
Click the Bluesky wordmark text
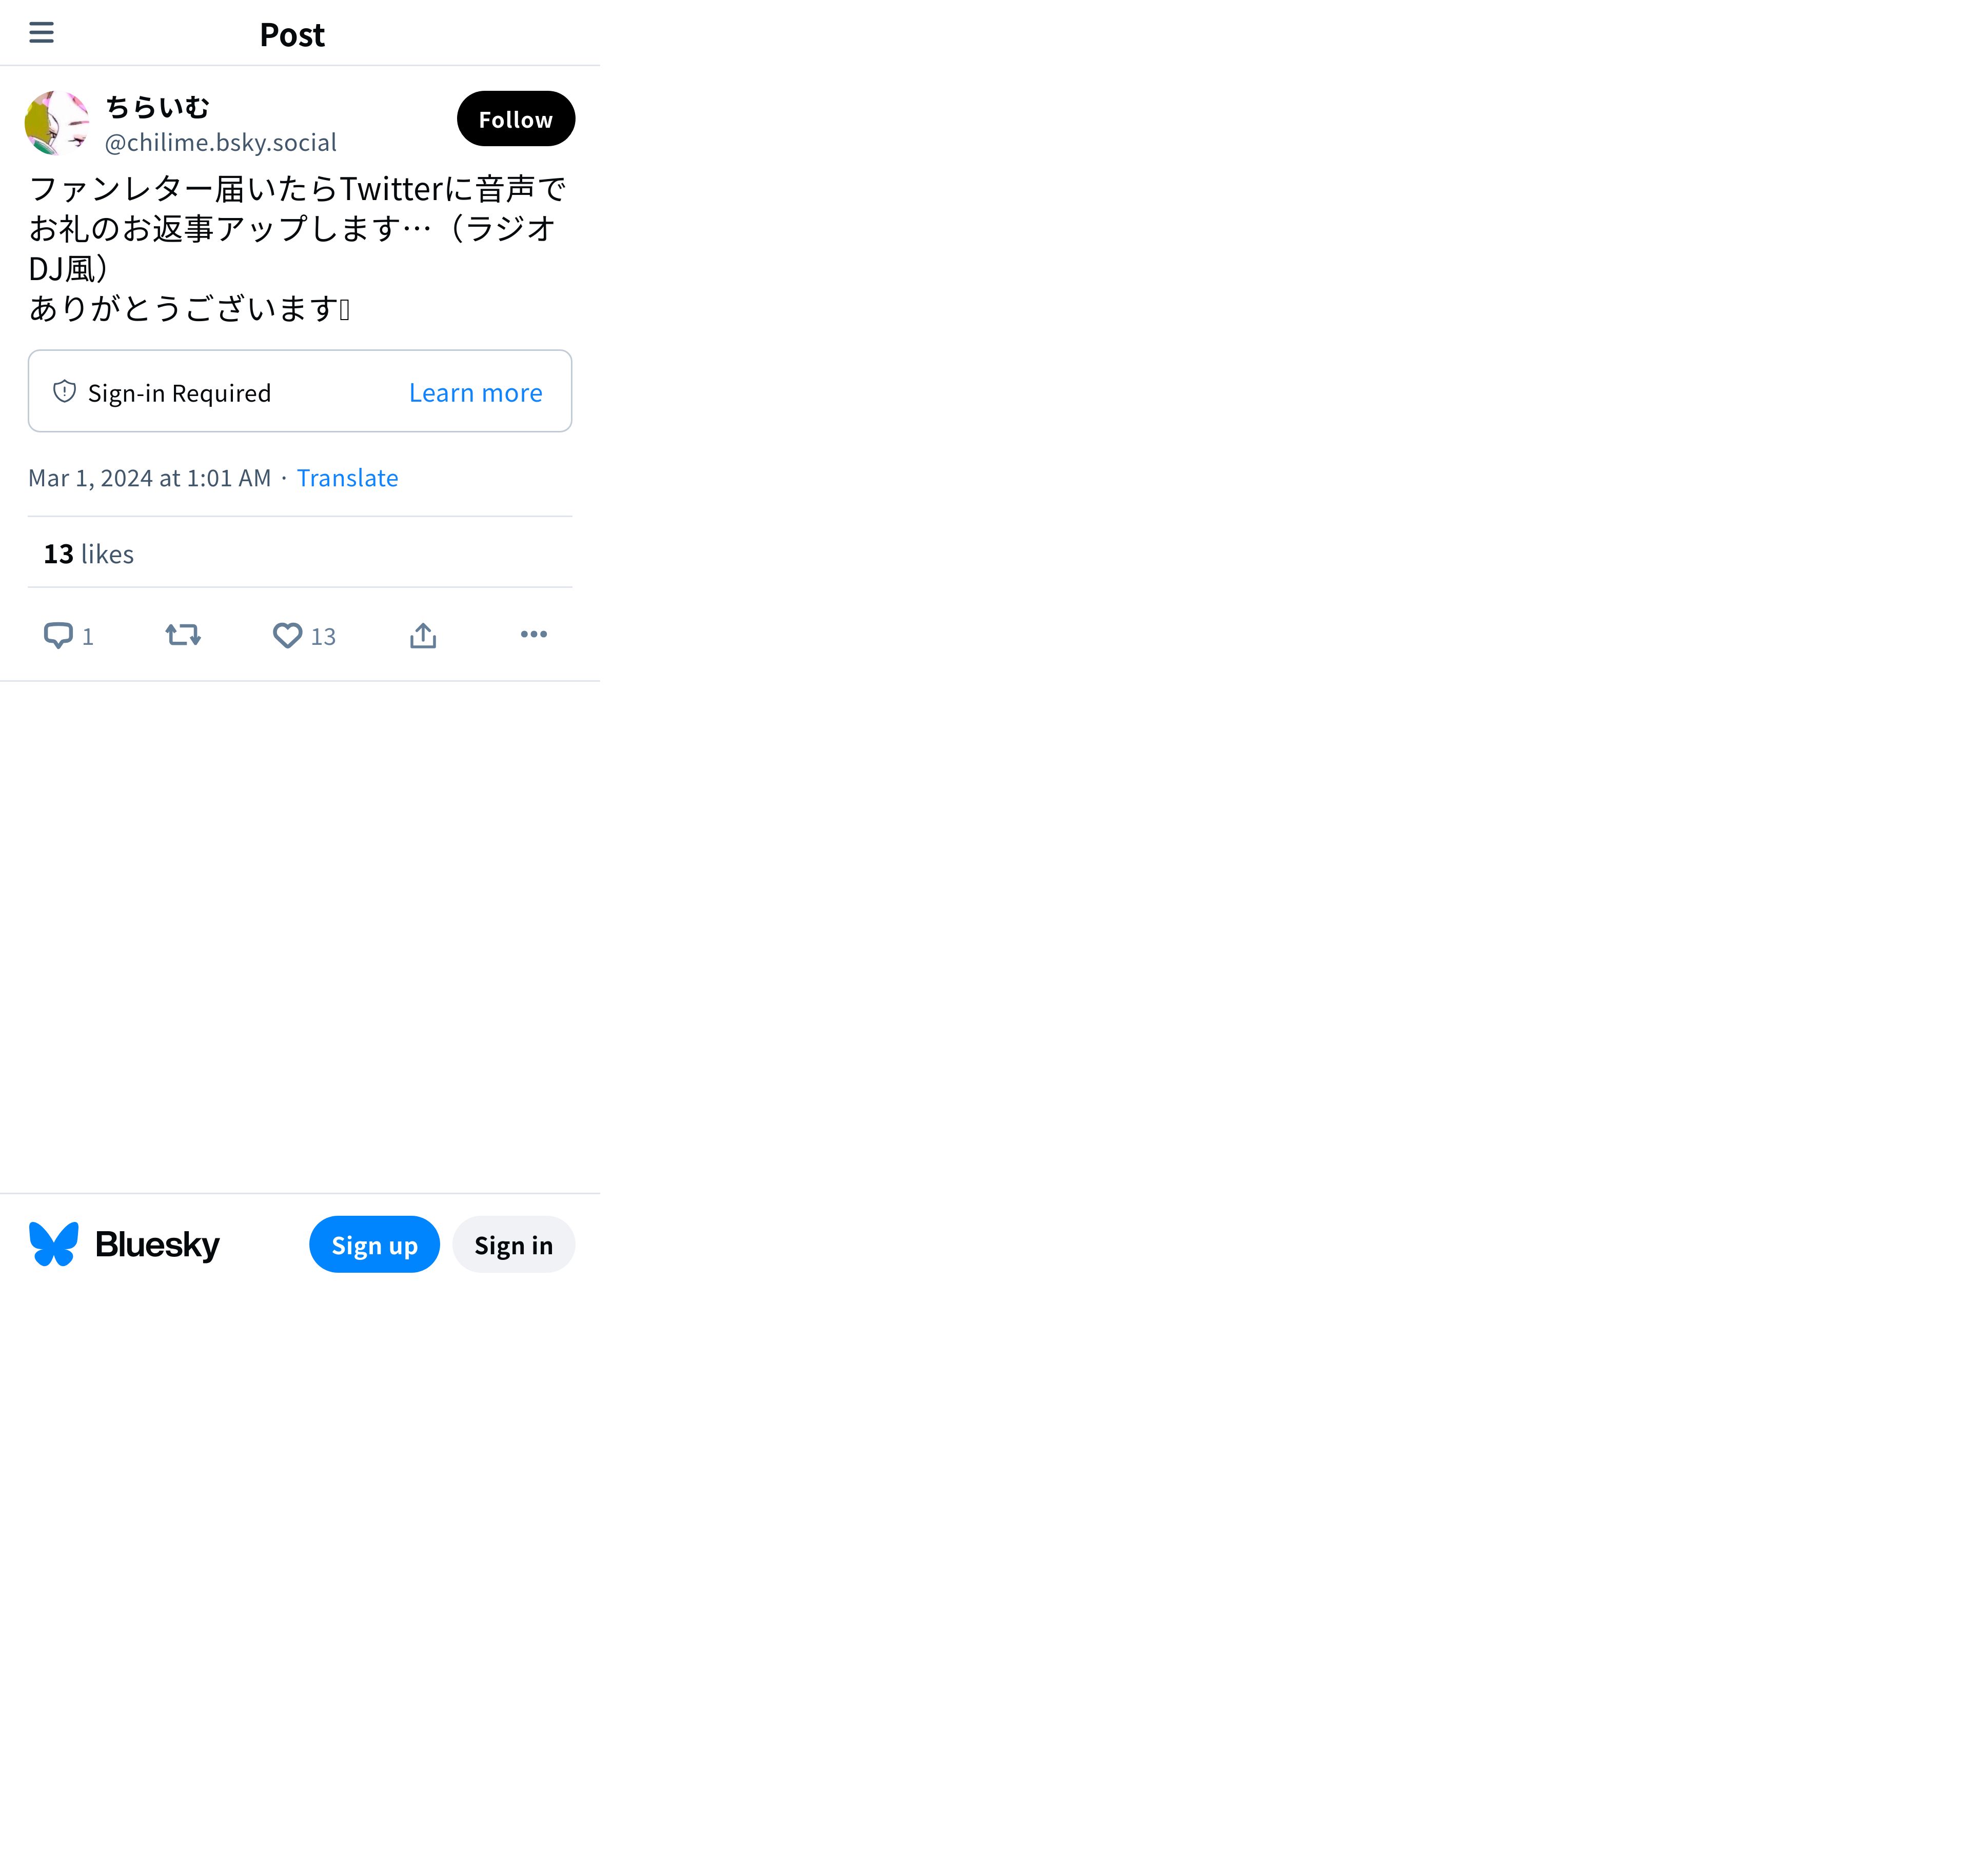coord(157,1245)
